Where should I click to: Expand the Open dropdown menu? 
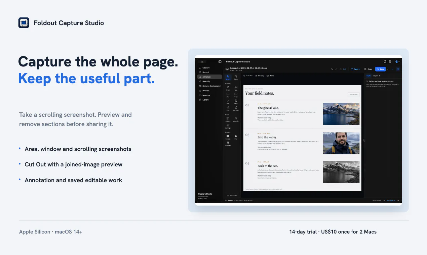355,69
